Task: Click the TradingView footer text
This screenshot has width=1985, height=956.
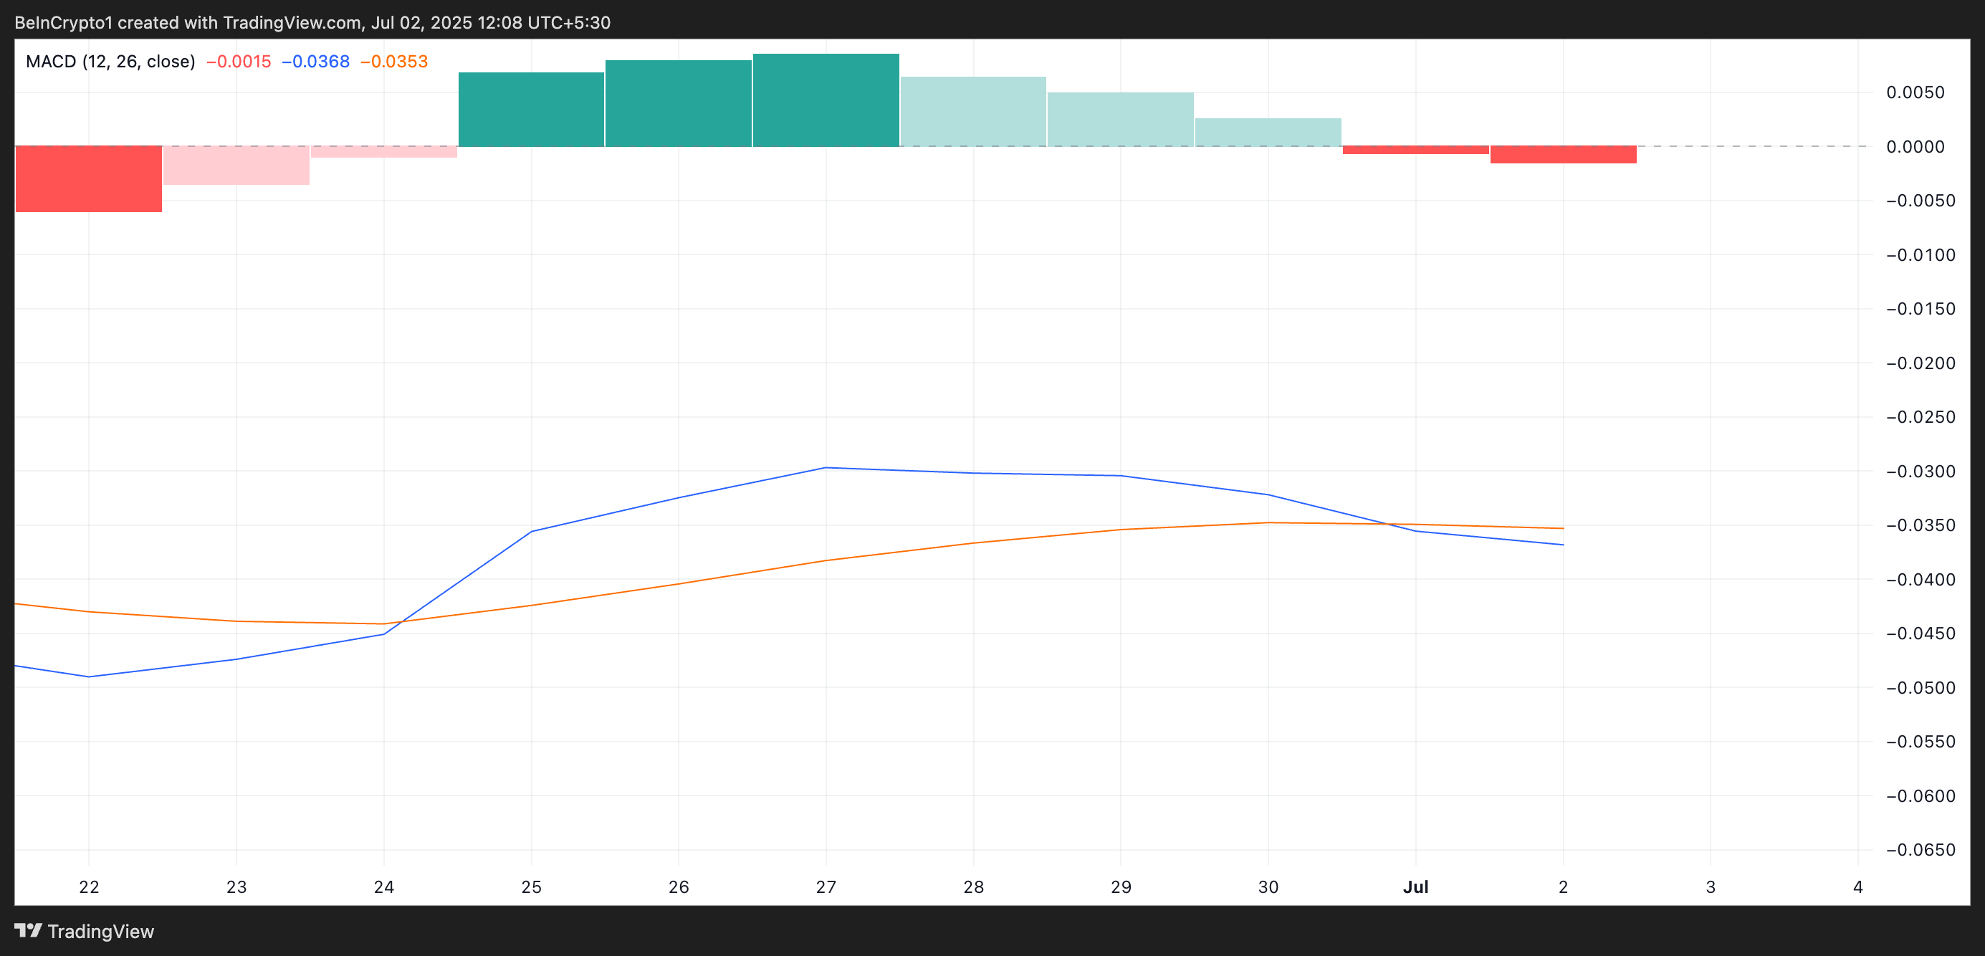Action: pyautogui.click(x=100, y=932)
